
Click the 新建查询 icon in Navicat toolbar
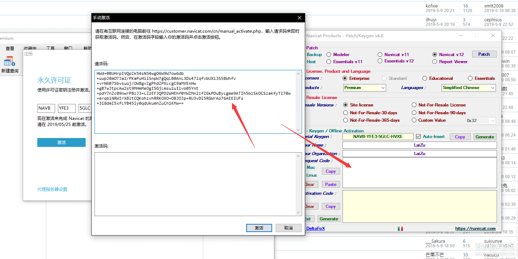tap(10, 61)
